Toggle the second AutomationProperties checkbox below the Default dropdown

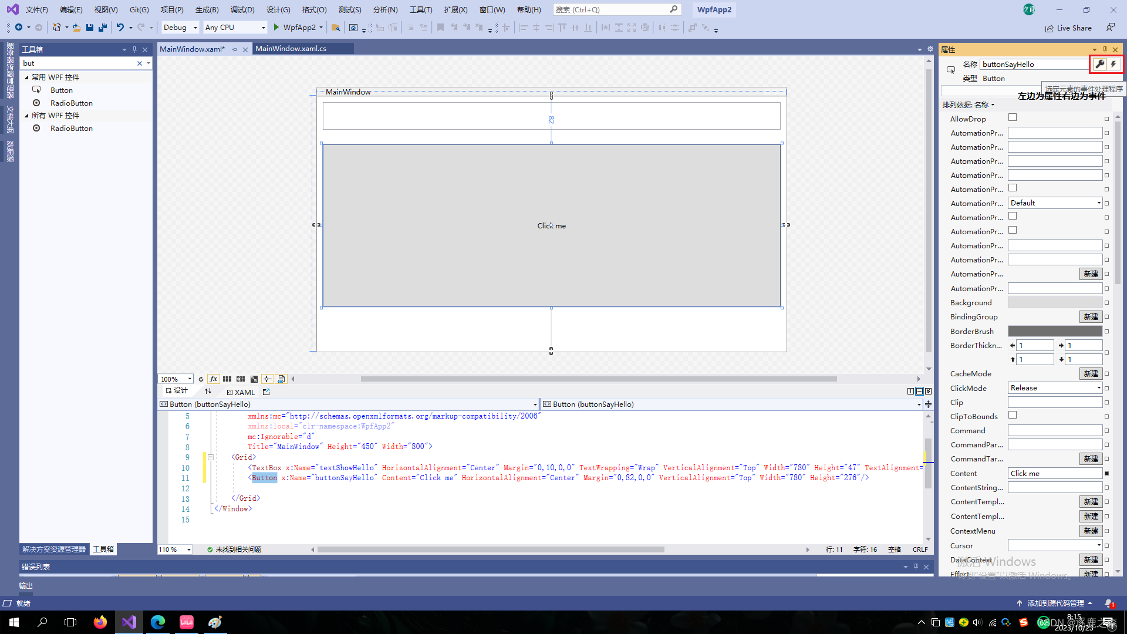[x=1013, y=230]
